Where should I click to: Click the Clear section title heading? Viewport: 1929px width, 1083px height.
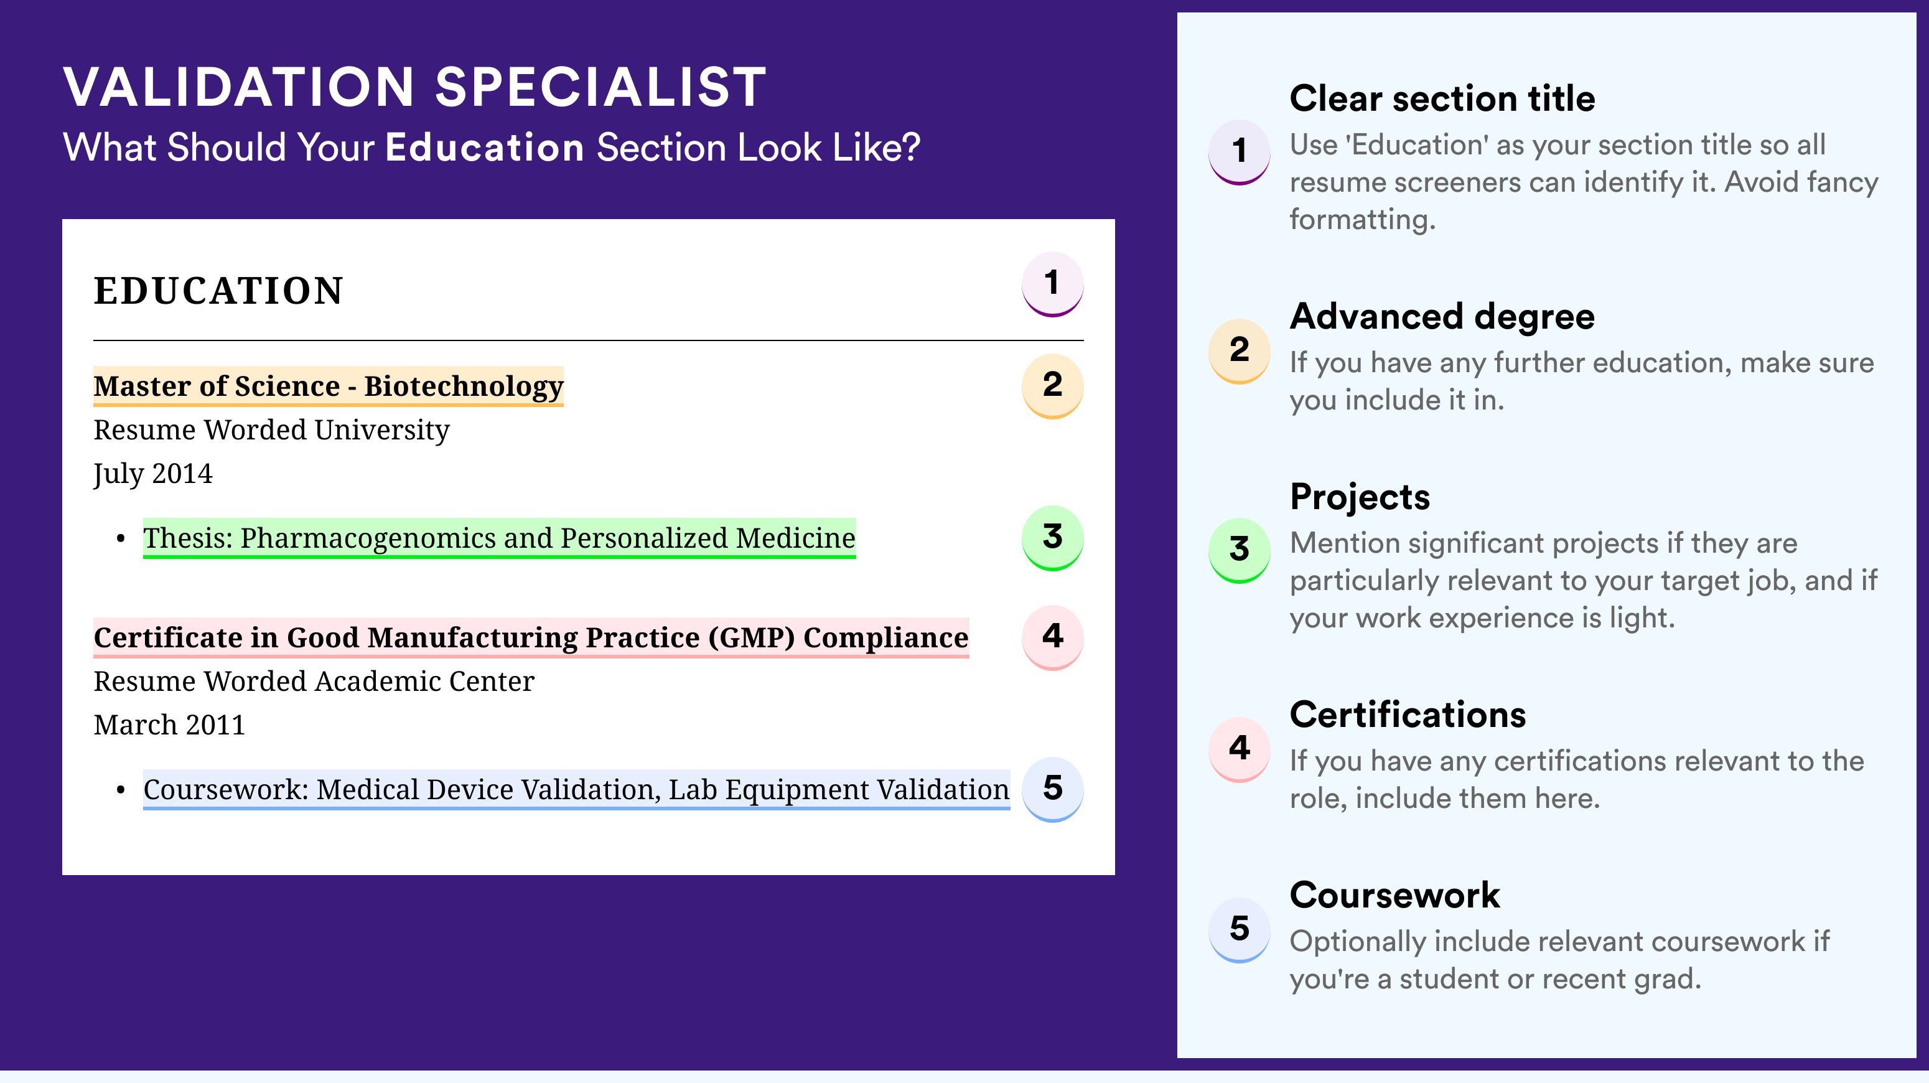[1442, 98]
